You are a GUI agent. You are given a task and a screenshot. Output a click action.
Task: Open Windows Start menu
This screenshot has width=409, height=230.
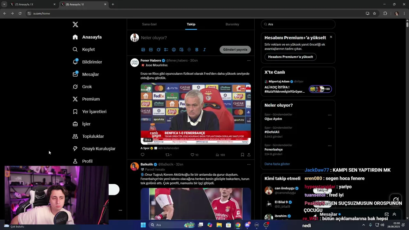coord(143,225)
